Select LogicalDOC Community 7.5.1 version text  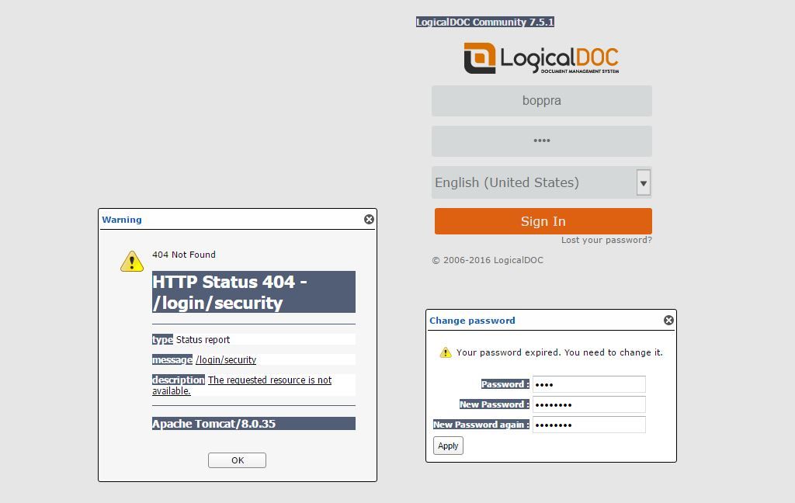485,22
